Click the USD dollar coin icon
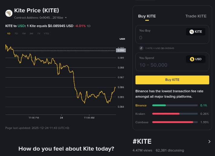This screenshot has width=215, height=156. pyautogui.click(x=192, y=59)
